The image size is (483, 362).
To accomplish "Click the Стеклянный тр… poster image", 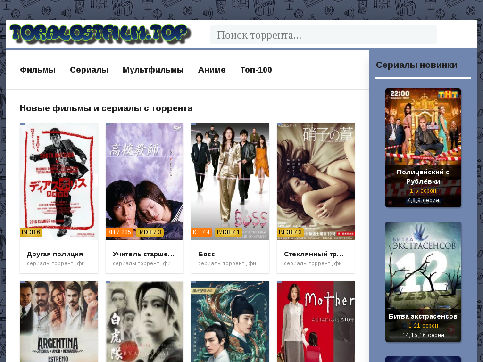I will pyautogui.click(x=316, y=182).
